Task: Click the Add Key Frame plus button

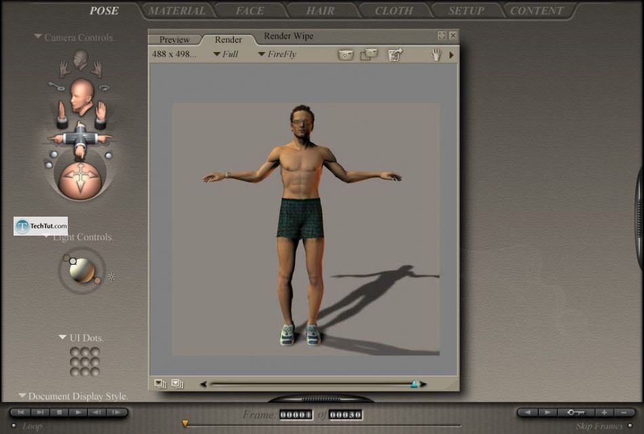Action: pyautogui.click(x=605, y=412)
